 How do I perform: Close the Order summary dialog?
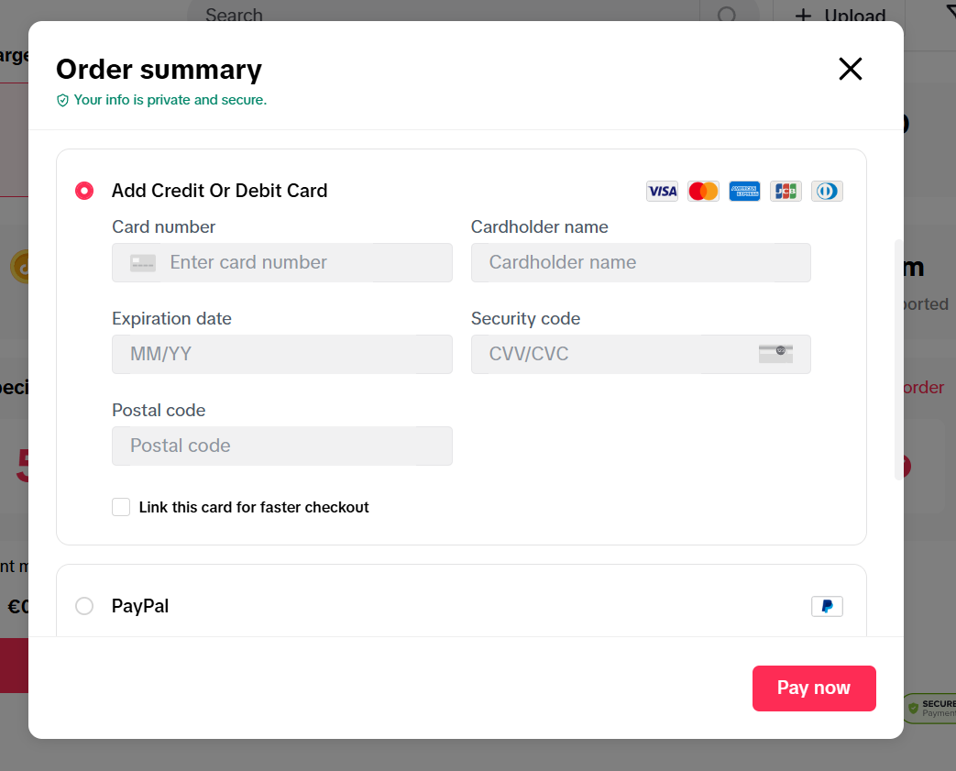tap(851, 69)
